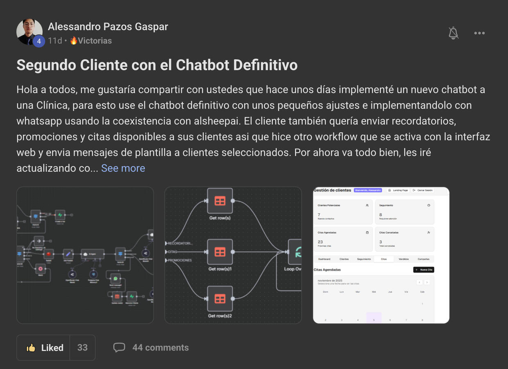Select the Campañas tab in dashboard image
The image size is (508, 369).
(x=423, y=259)
